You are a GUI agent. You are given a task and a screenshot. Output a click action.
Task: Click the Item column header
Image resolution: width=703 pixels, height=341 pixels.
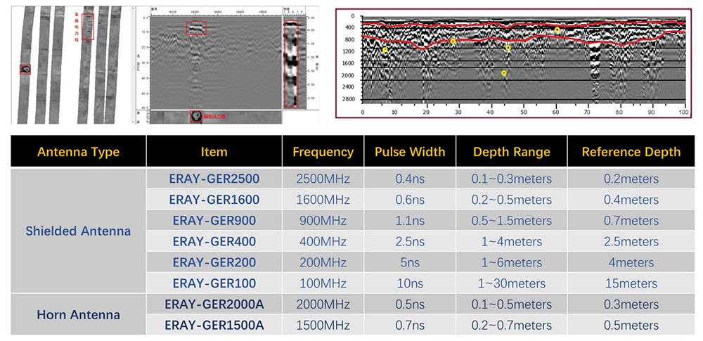pyautogui.click(x=214, y=152)
